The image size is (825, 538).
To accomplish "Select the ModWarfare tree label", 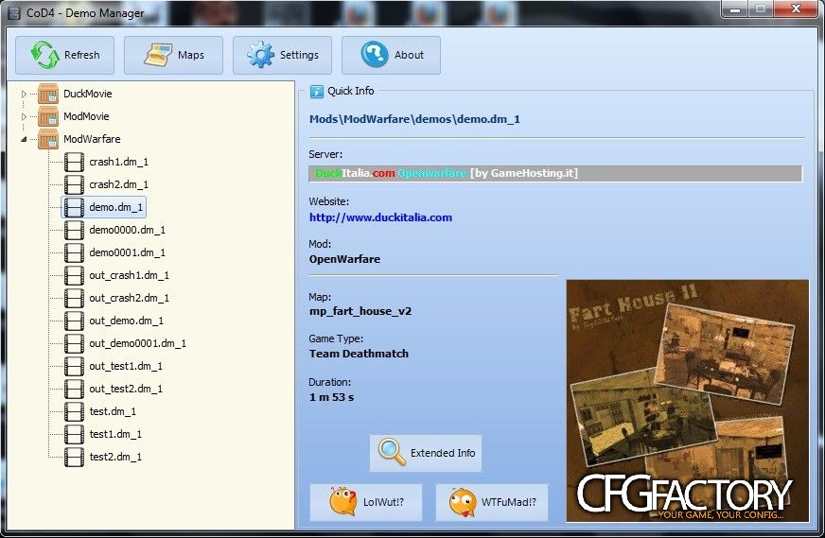I will [92, 139].
